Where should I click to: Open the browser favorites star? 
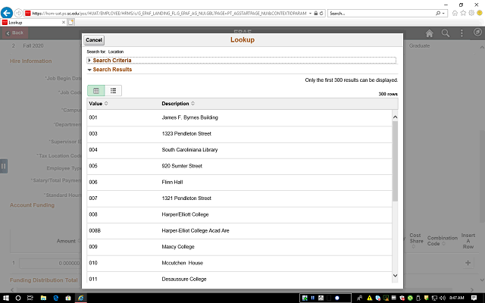click(x=463, y=13)
